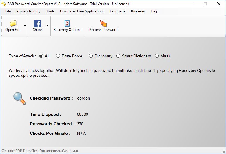This screenshot has width=226, height=154.
Task: Click the Buy now menu item
Action: click(x=138, y=11)
